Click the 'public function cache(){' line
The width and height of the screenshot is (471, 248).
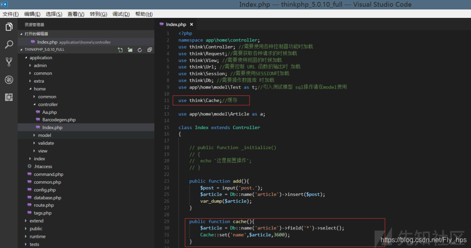tap(222, 222)
